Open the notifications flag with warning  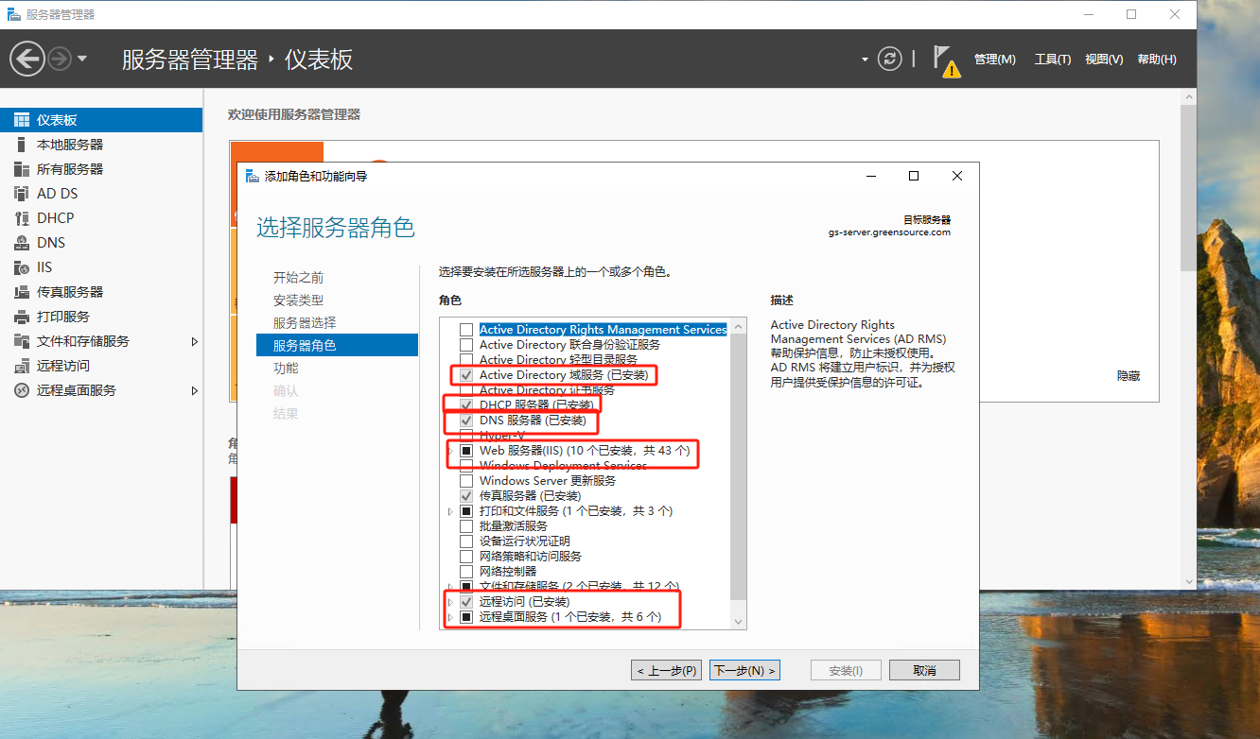click(x=945, y=60)
